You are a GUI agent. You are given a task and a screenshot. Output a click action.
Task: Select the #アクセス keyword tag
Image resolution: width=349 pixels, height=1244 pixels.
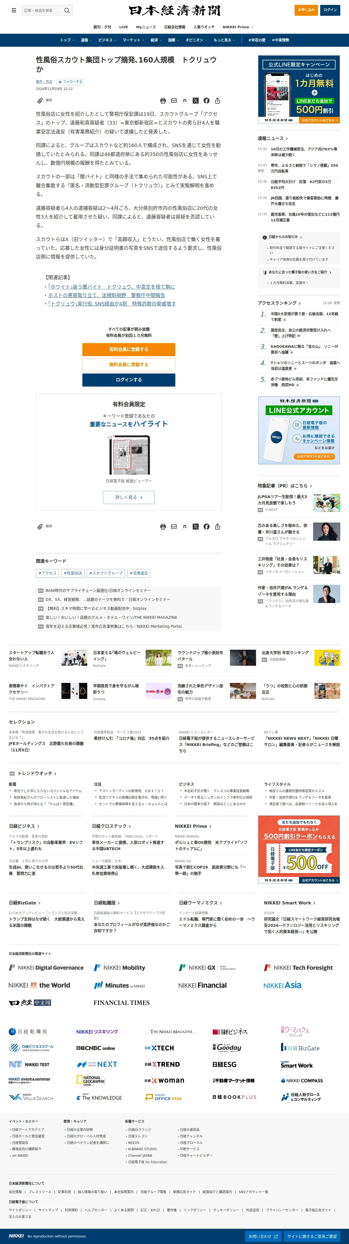click(x=48, y=573)
